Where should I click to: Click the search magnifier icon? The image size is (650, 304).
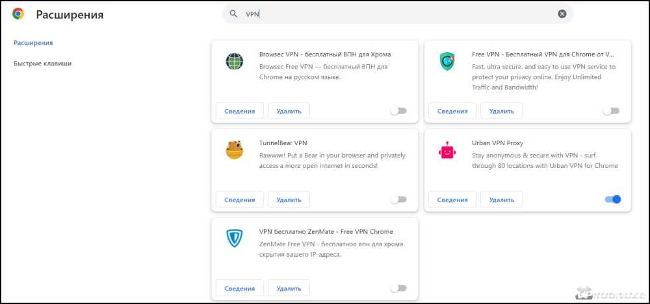233,14
